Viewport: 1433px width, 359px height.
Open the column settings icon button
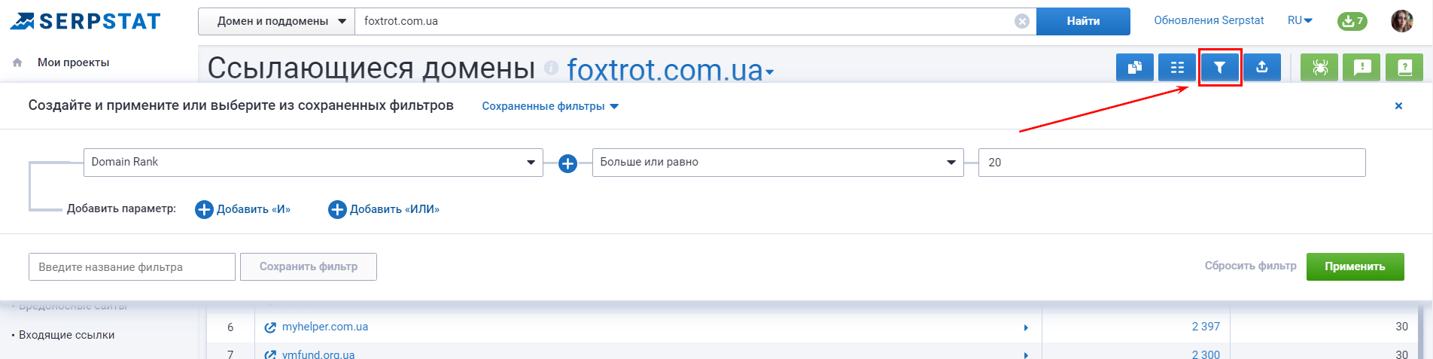1177,68
